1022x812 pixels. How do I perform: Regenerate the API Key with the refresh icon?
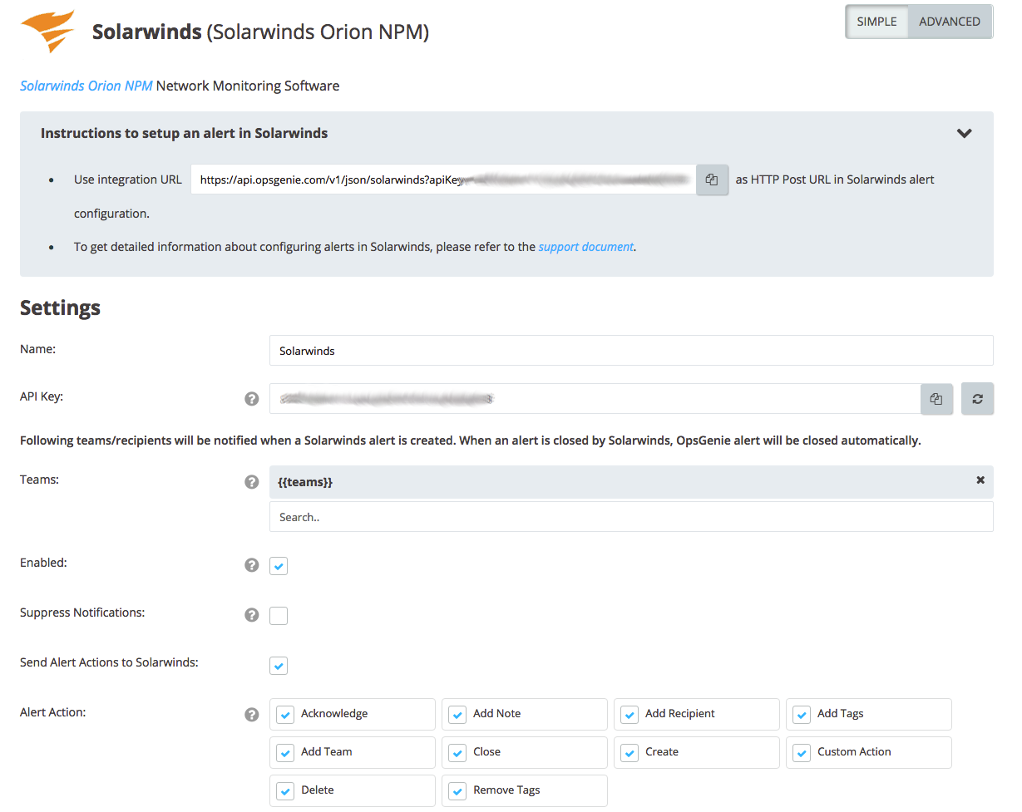pos(977,399)
